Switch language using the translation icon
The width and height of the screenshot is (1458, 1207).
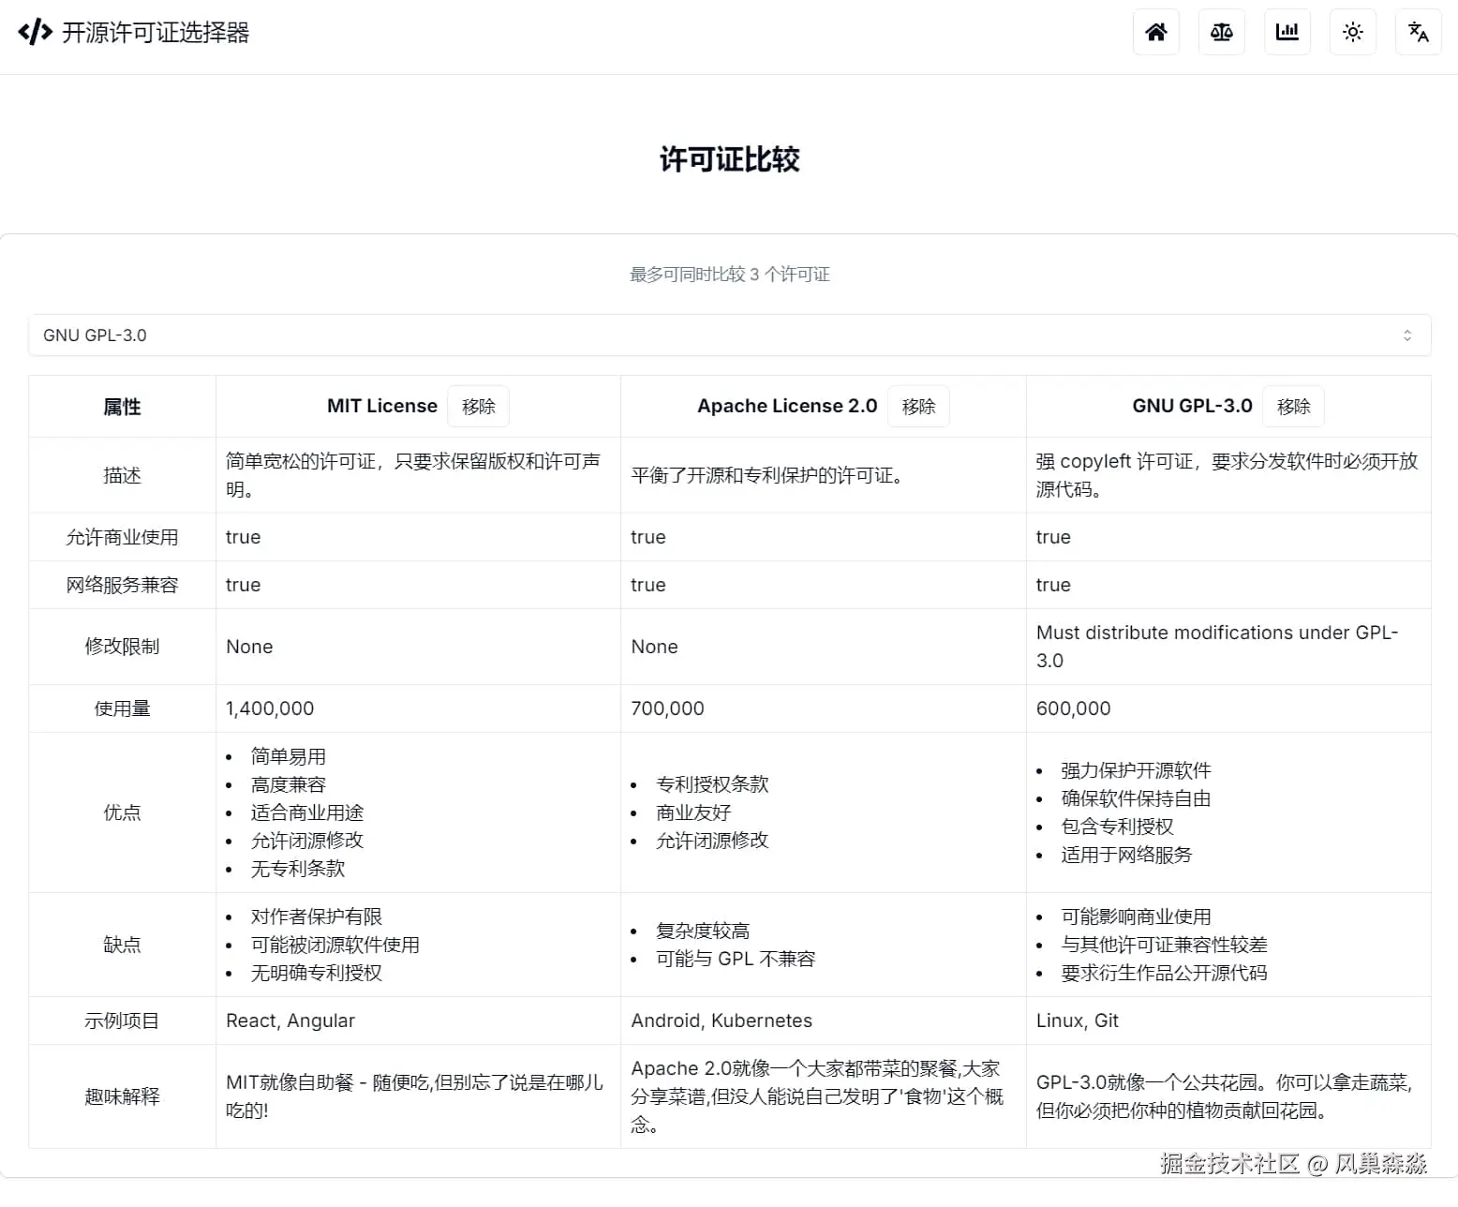(x=1418, y=31)
